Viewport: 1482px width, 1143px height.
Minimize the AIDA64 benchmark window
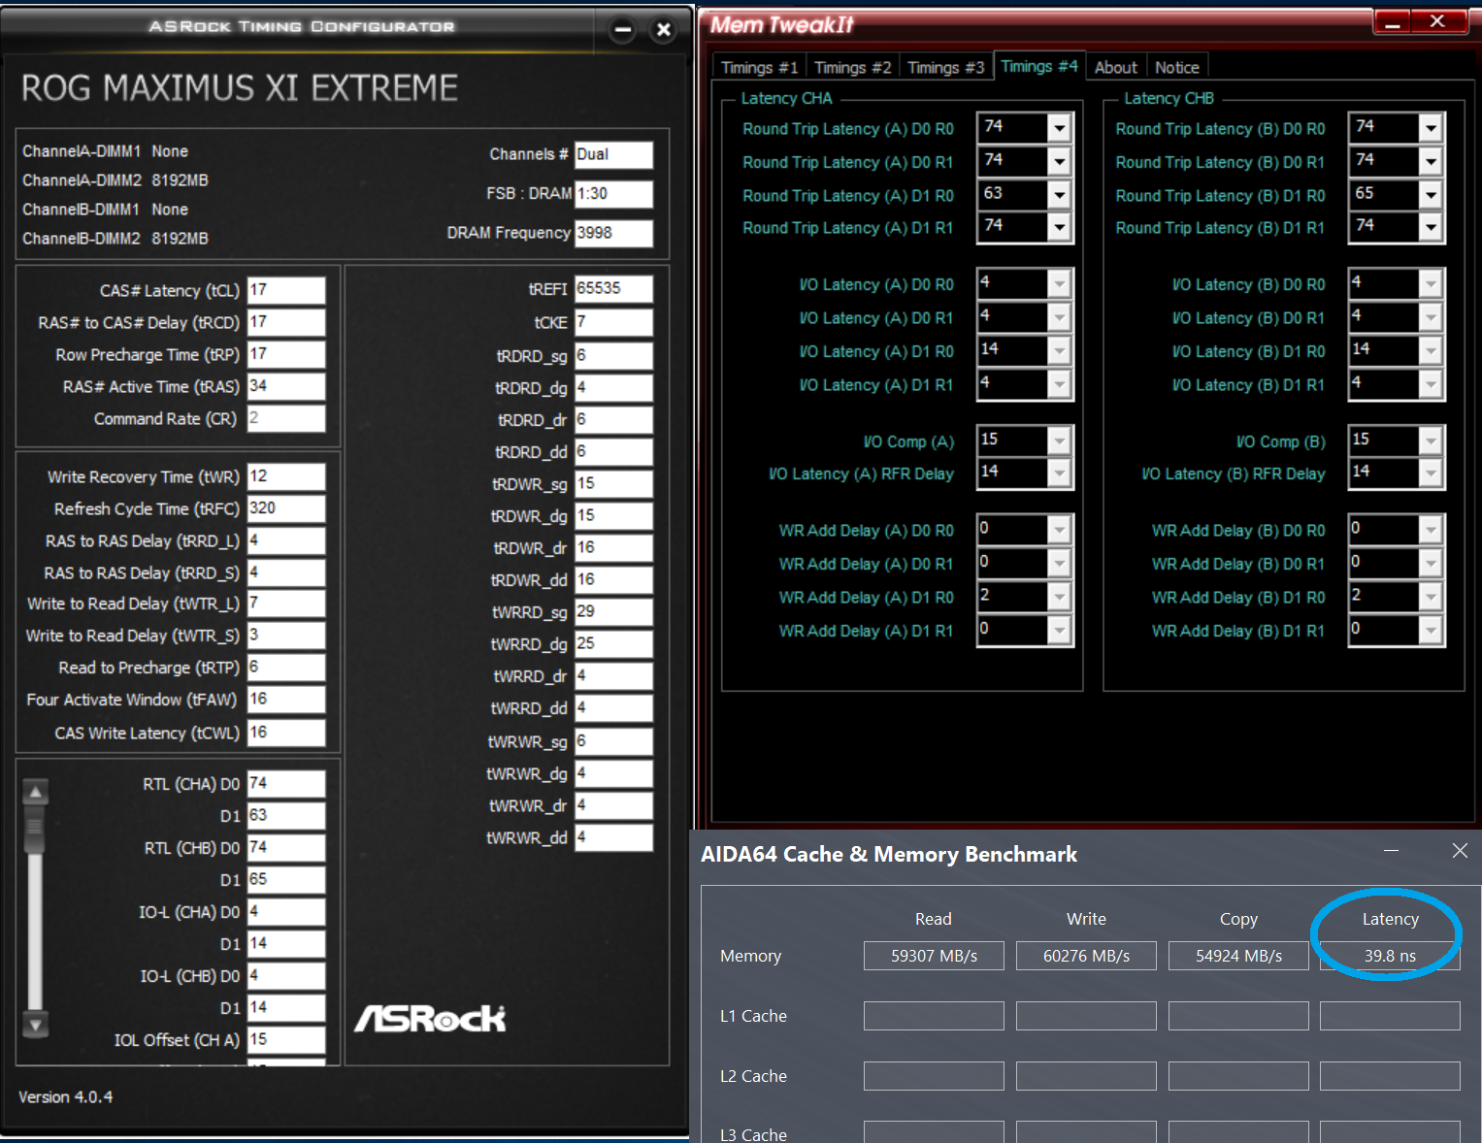click(x=1391, y=851)
